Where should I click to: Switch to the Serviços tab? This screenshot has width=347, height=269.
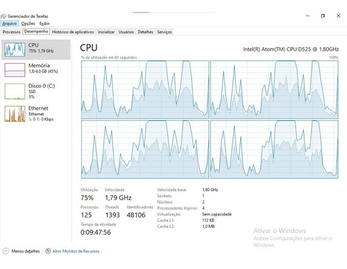[164, 32]
